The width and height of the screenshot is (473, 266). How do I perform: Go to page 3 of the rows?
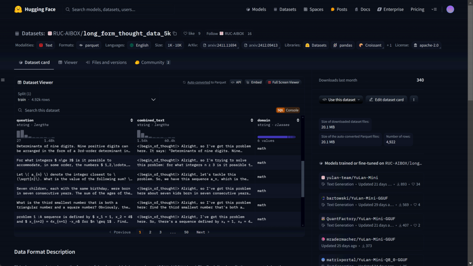tap(160, 232)
